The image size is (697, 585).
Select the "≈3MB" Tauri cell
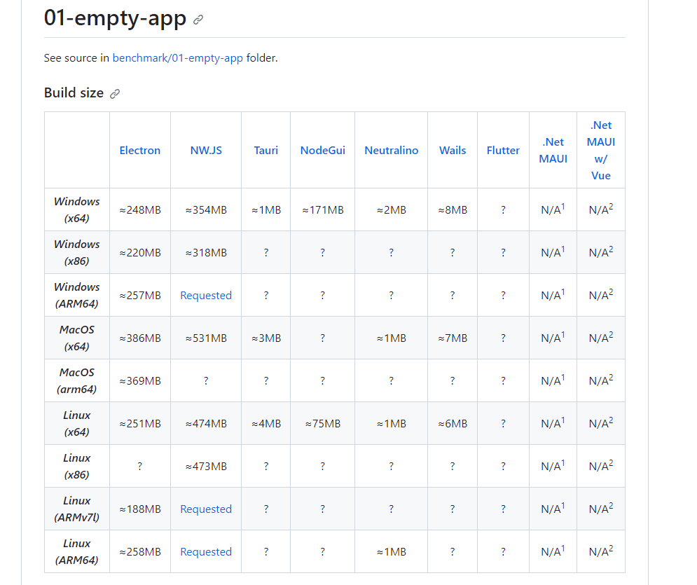coord(265,338)
